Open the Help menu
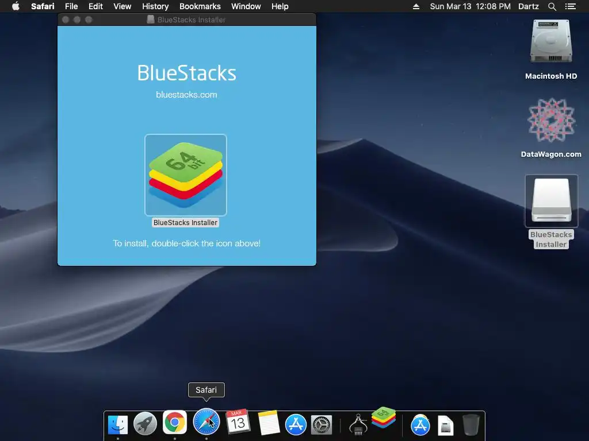This screenshot has height=441, width=589. [x=280, y=6]
